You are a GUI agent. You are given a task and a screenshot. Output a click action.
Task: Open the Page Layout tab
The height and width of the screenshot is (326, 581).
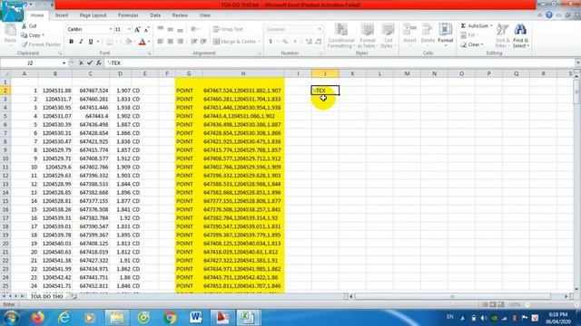click(x=93, y=15)
